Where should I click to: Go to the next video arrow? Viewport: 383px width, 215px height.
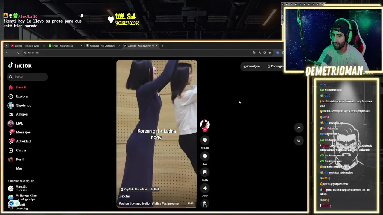(299, 141)
